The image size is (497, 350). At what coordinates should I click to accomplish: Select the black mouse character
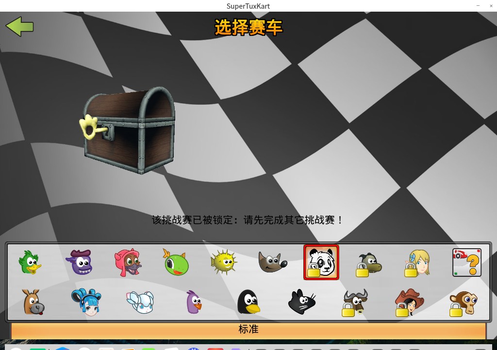(302, 302)
